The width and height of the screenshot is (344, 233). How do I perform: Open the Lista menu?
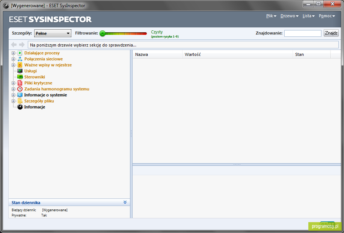point(308,16)
